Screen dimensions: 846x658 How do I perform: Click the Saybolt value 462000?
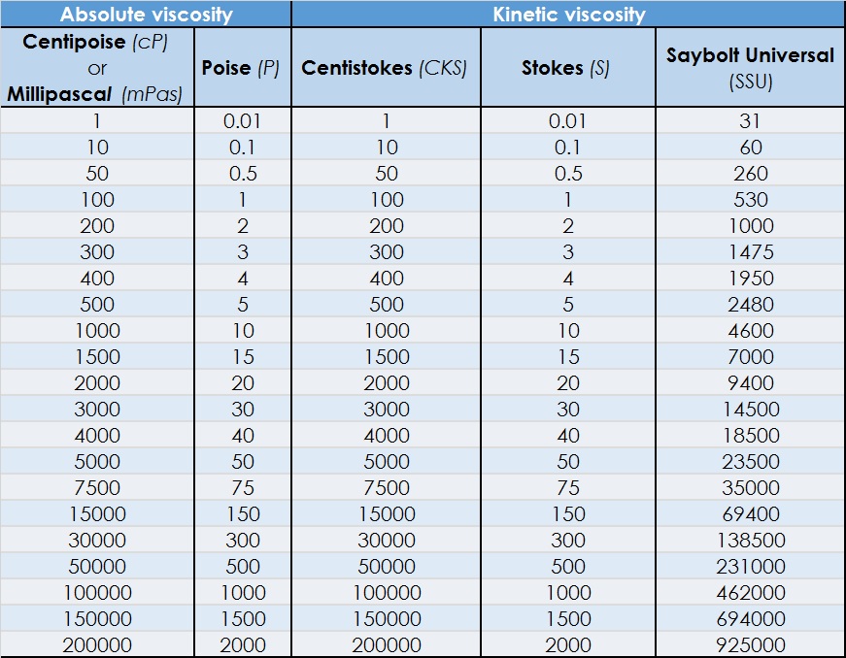click(751, 593)
